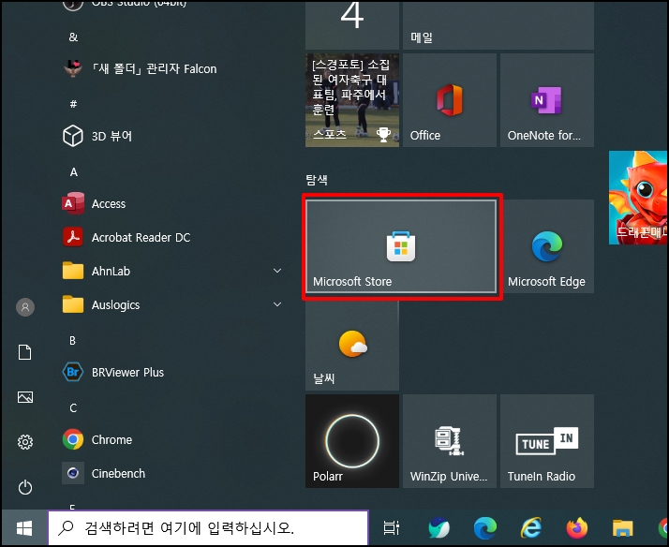
Task: Launch the Microsoft Edge tile
Action: click(x=547, y=246)
